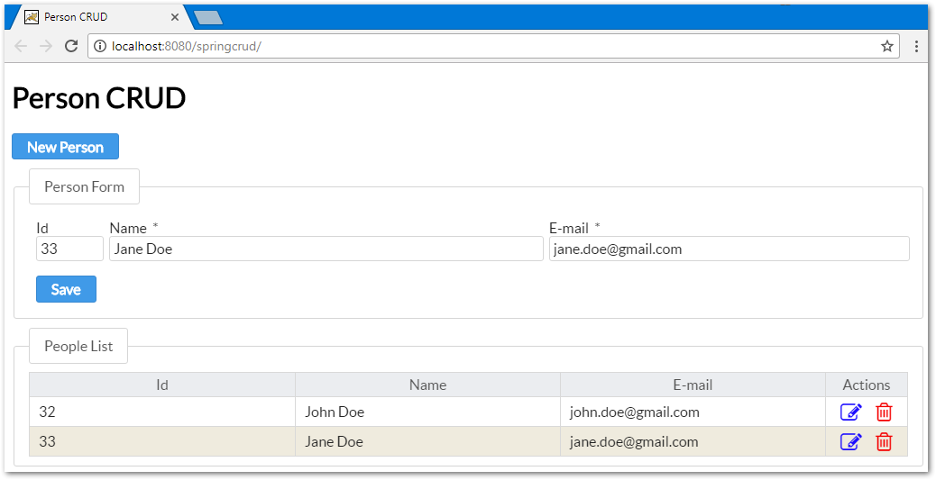Image resolution: width=936 pixels, height=480 pixels.
Task: View site information icon
Action: [100, 46]
